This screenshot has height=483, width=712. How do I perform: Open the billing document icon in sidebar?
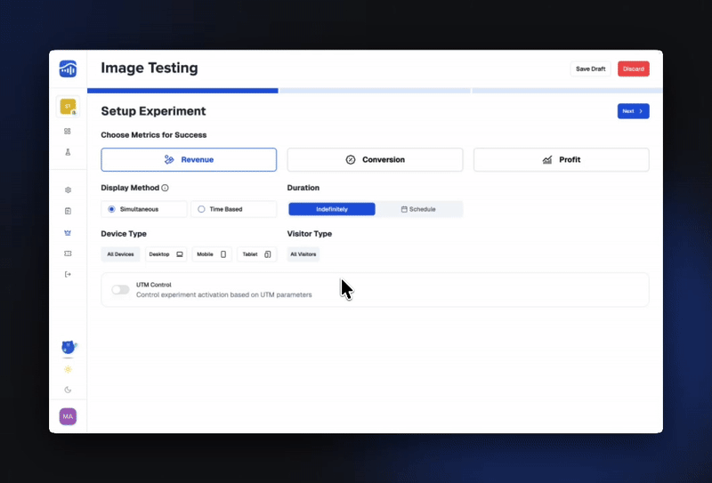68,211
